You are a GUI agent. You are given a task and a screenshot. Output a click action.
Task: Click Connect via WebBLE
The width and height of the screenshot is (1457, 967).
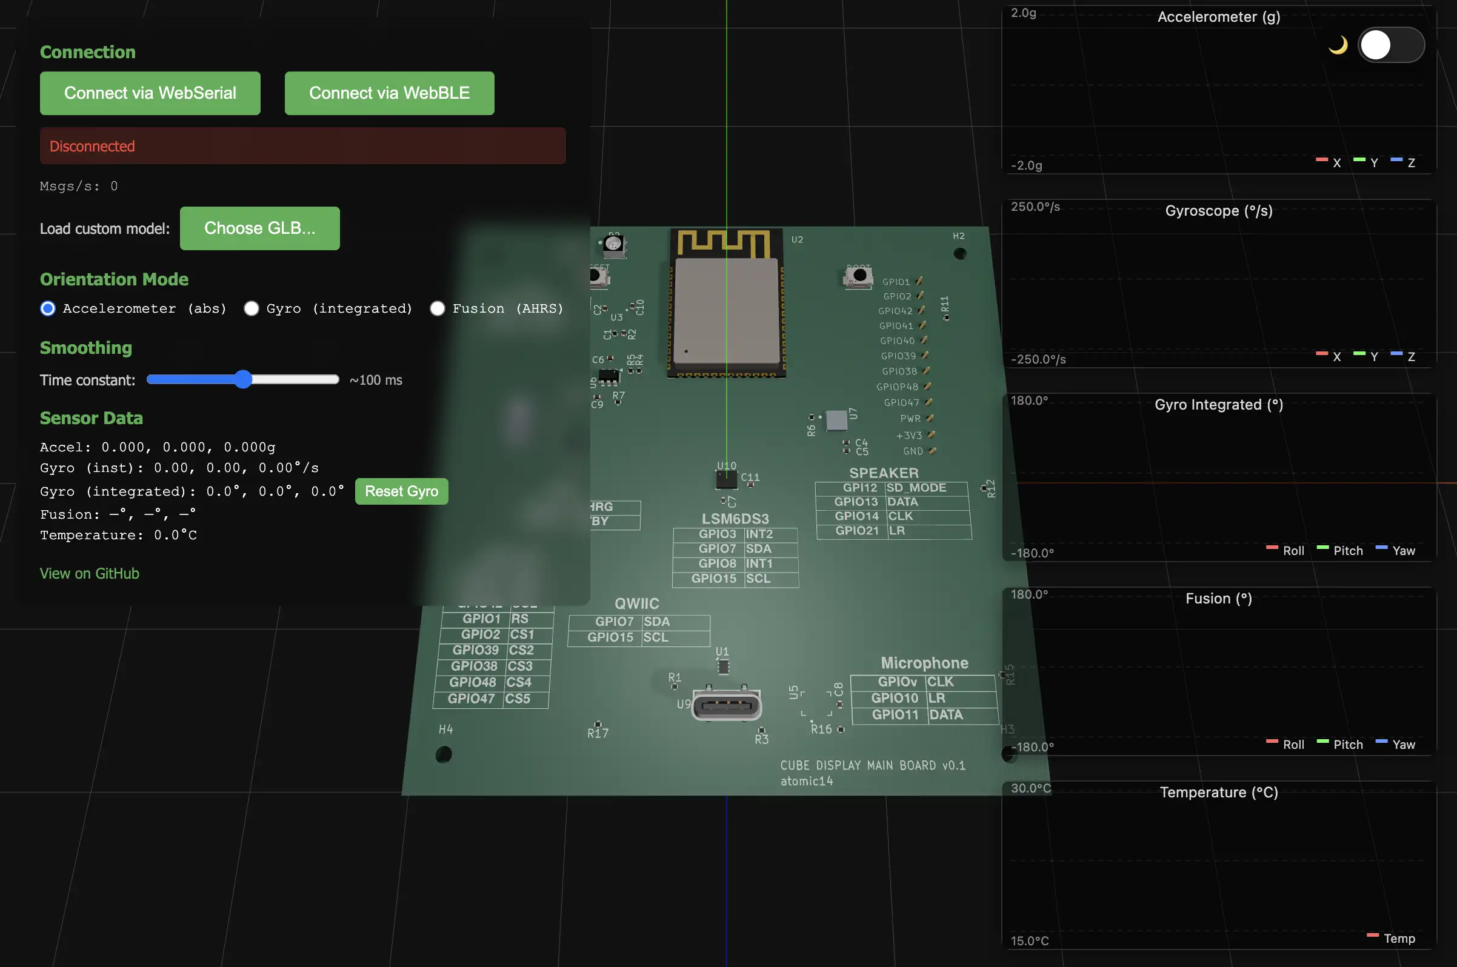click(x=389, y=93)
